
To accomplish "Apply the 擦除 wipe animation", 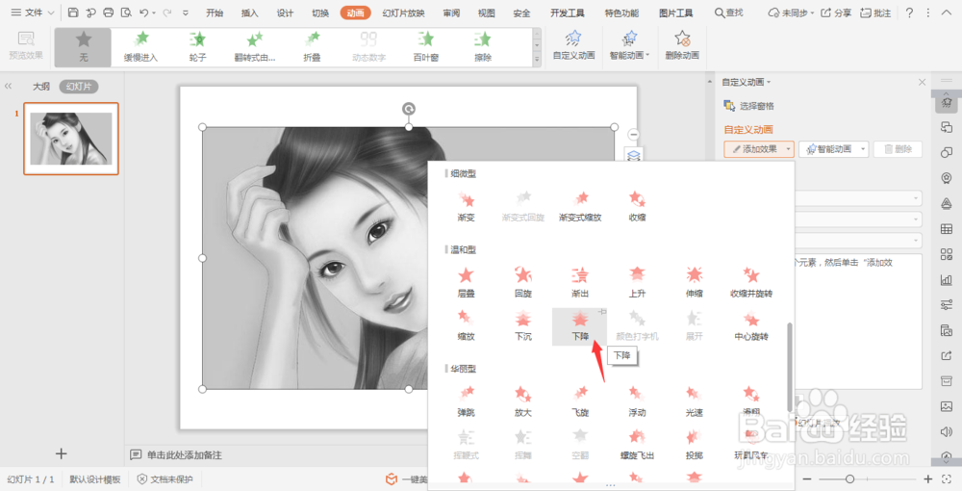I will 482,46.
